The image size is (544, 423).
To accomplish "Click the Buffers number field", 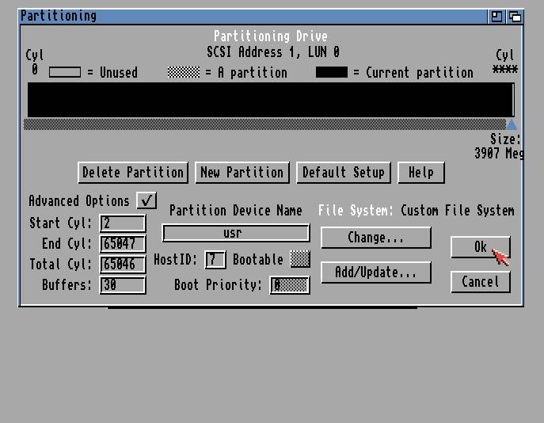I will tap(123, 285).
